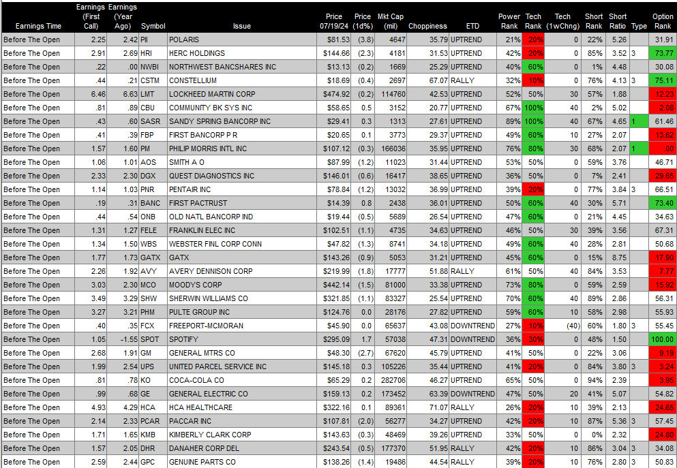This screenshot has height=468, width=677.
Task: Select the ONB symbol cell
Action: [153, 217]
